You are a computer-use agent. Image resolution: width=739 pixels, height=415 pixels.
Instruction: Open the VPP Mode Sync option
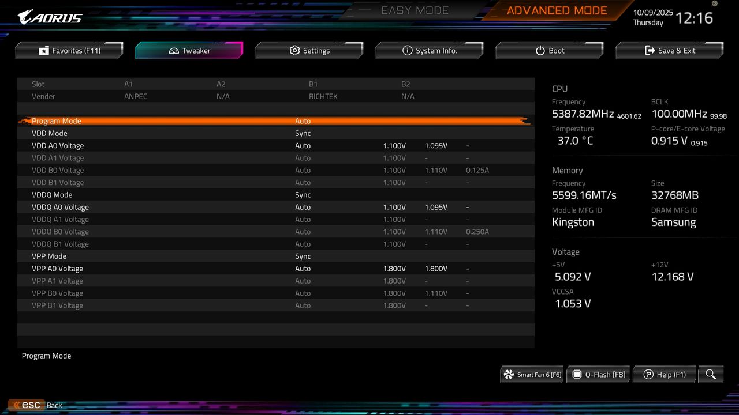(303, 256)
